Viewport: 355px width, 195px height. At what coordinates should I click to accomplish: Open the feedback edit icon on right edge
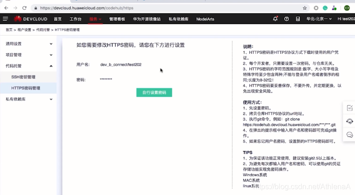349,108
